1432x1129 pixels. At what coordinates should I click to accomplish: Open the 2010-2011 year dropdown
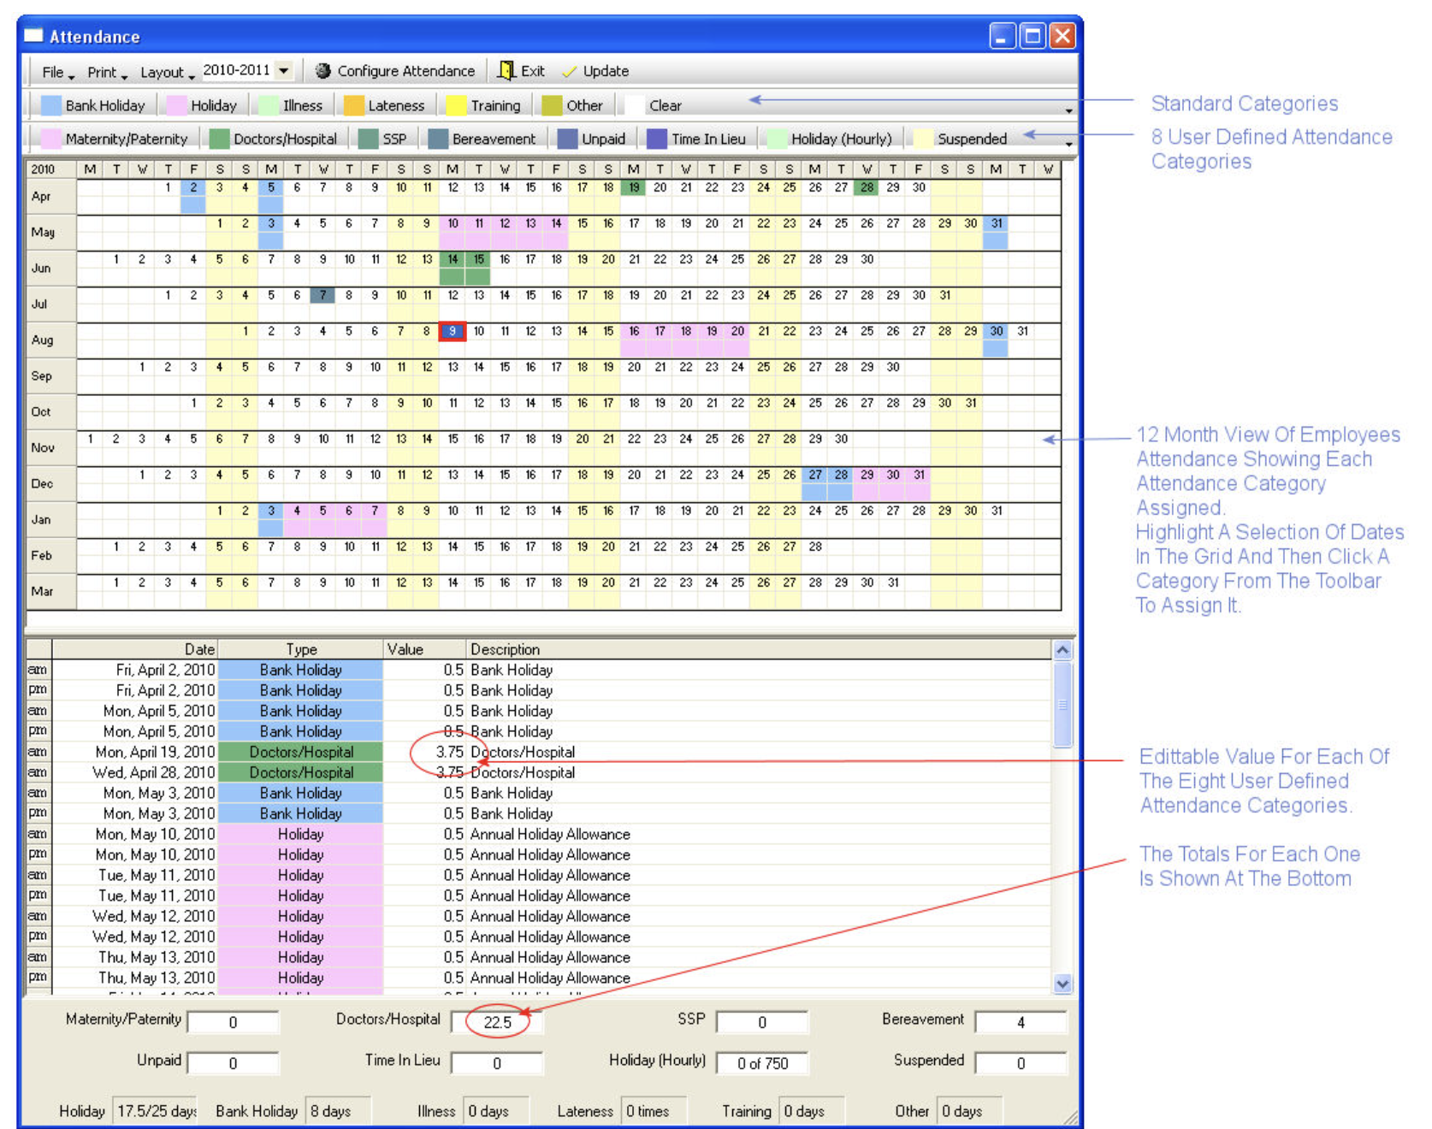(x=284, y=70)
